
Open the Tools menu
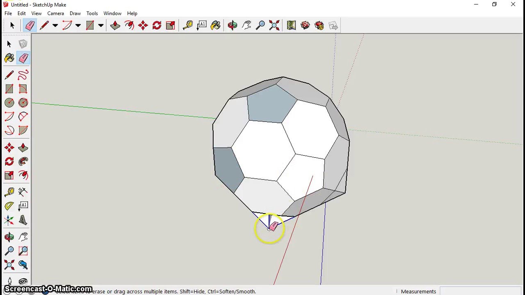point(92,13)
